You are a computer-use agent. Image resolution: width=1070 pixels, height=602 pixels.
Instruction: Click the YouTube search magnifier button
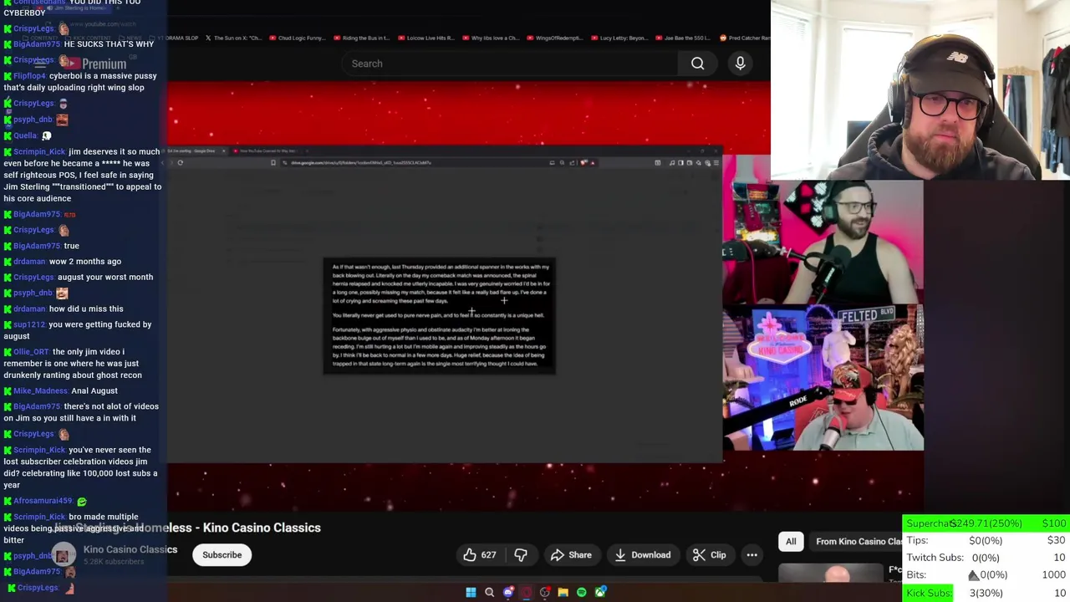coord(697,64)
